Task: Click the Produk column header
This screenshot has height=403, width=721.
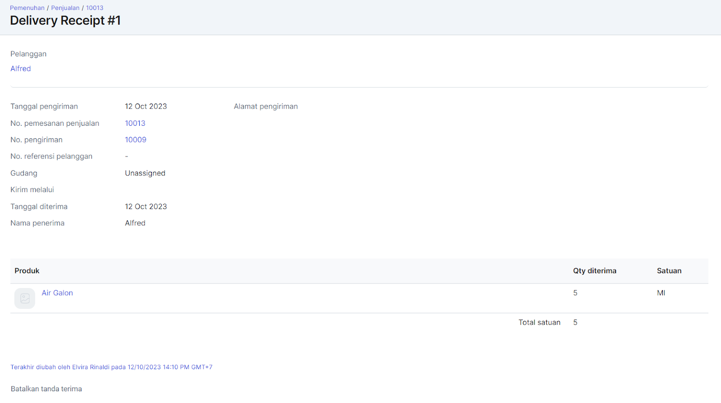Action: tap(27, 271)
